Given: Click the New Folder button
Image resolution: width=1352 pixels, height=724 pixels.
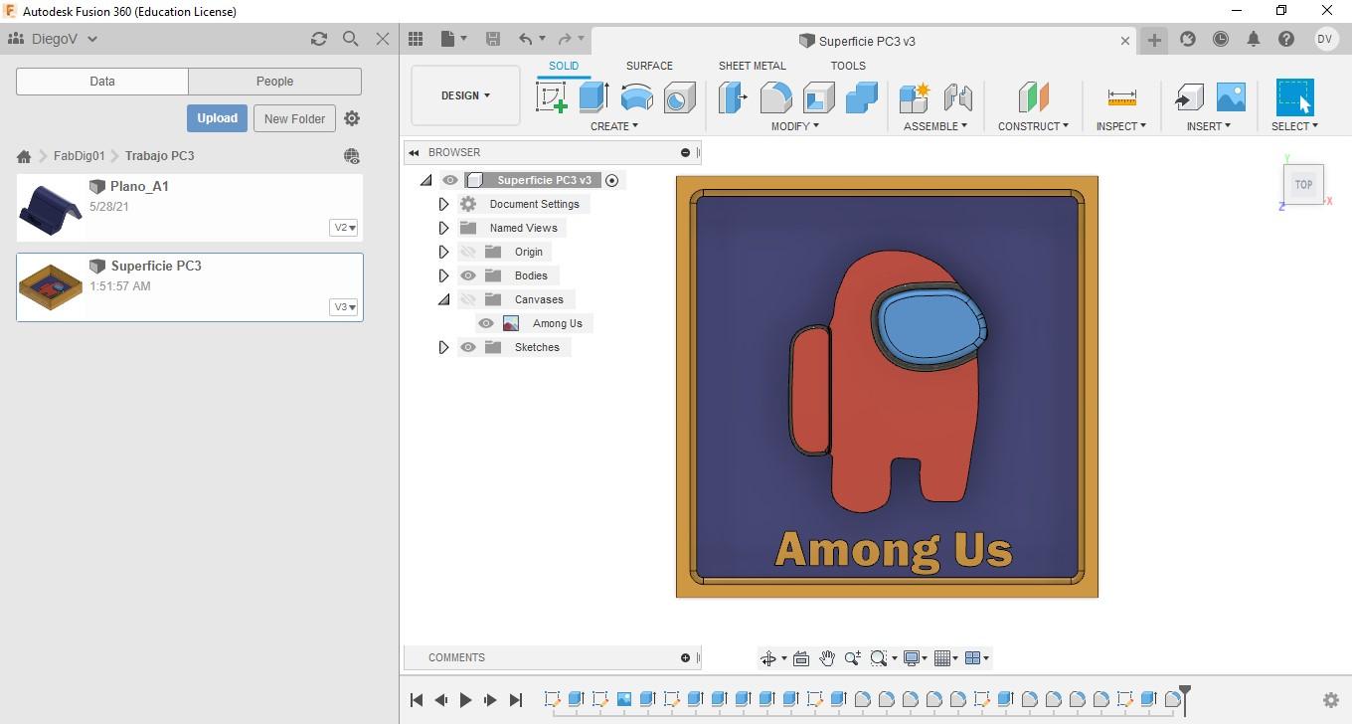Looking at the screenshot, I should (x=294, y=118).
